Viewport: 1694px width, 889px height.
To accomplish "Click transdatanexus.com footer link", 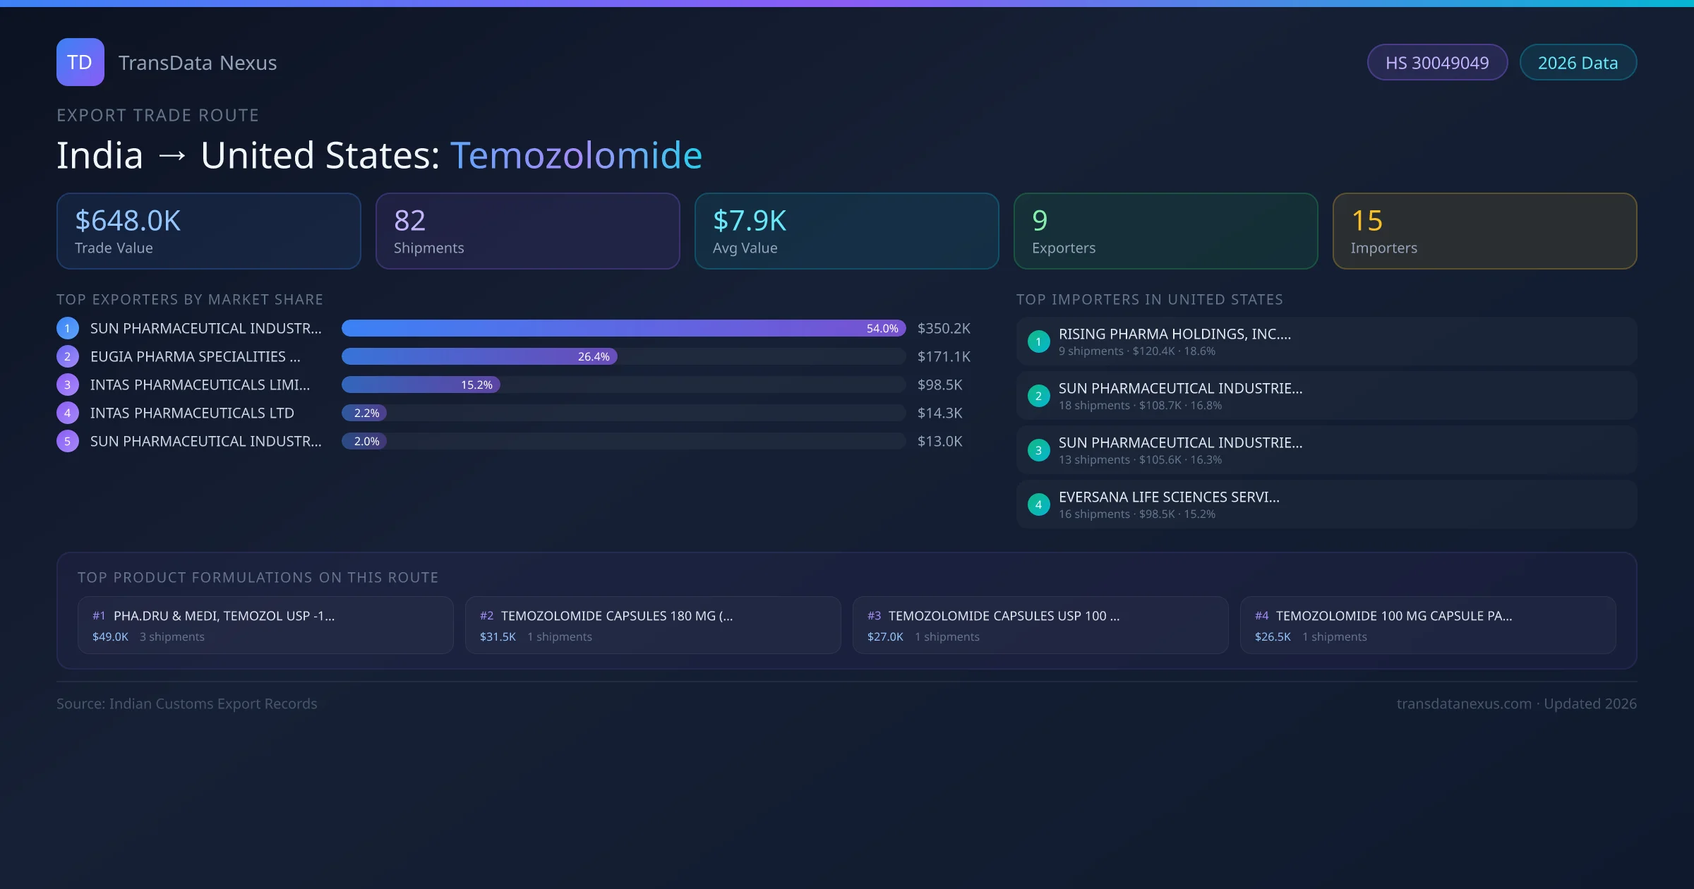I will click(x=1463, y=703).
